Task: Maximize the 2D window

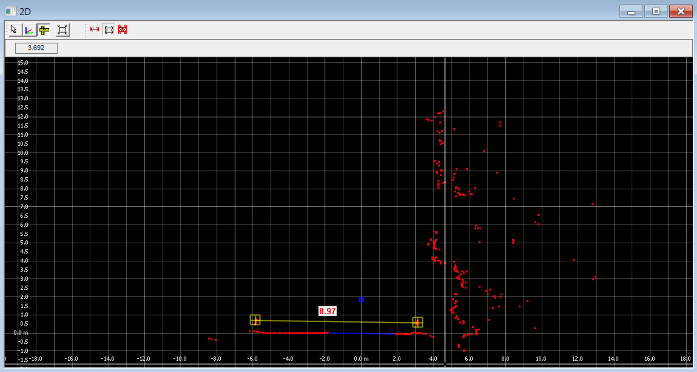Action: click(x=656, y=12)
